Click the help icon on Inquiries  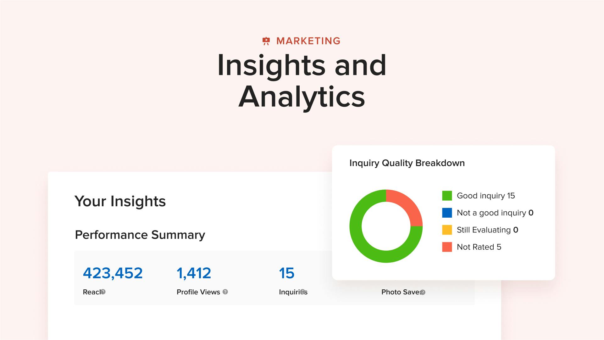pyautogui.click(x=302, y=292)
